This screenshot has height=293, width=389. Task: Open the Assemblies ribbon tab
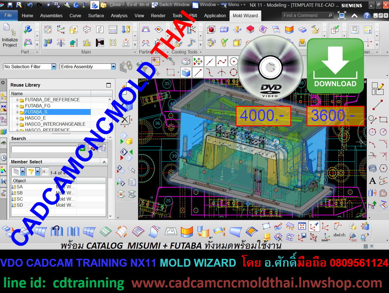[51, 16]
